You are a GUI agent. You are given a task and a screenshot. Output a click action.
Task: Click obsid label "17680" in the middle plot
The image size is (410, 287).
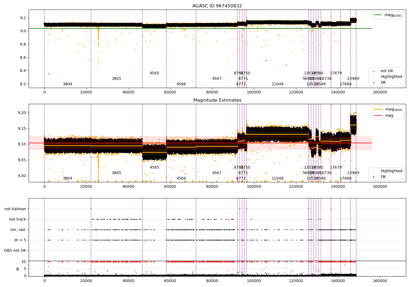tap(346, 178)
